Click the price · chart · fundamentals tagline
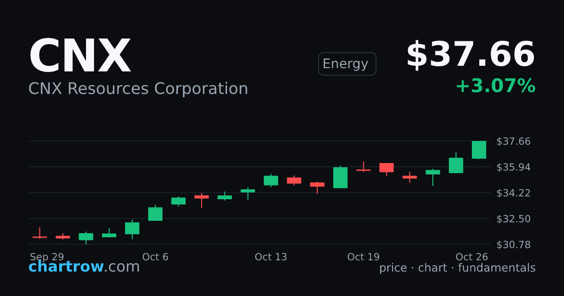 coord(457,268)
